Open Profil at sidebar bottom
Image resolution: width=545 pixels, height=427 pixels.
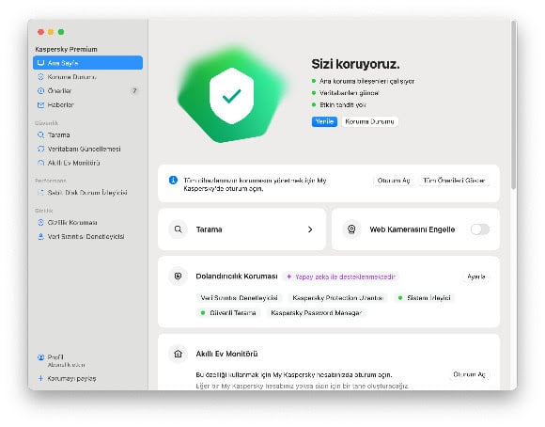pyautogui.click(x=87, y=360)
